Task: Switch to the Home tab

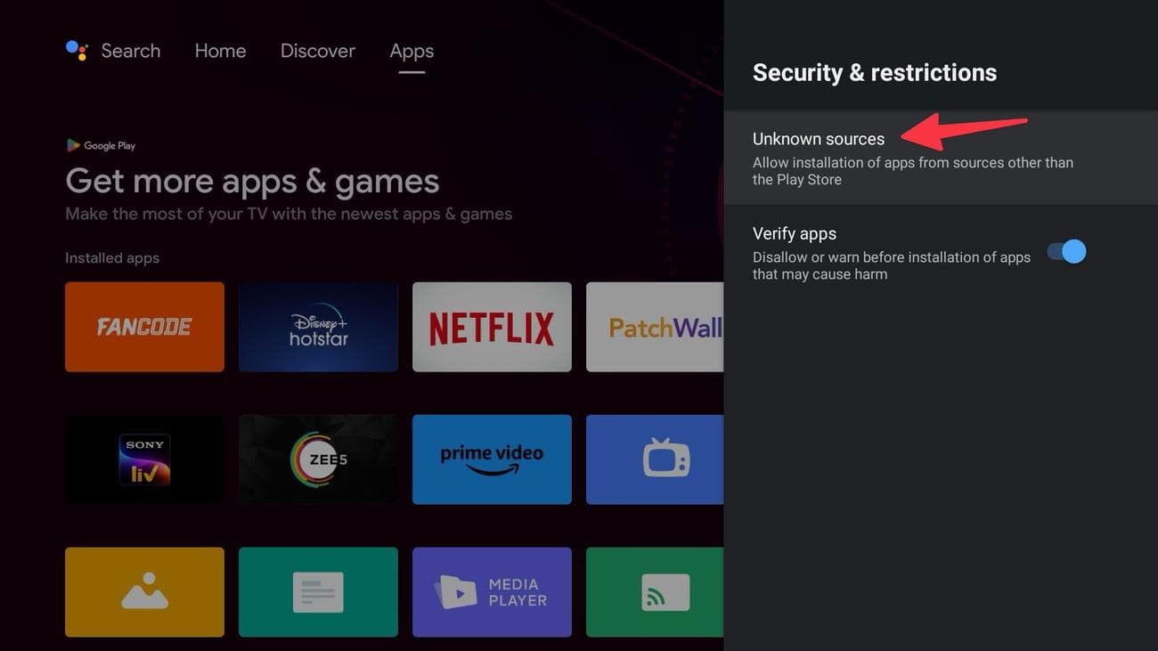Action: click(x=220, y=50)
